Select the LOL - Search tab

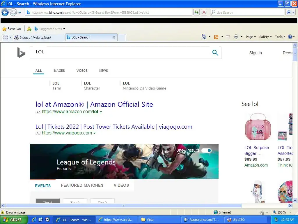[x=89, y=37]
